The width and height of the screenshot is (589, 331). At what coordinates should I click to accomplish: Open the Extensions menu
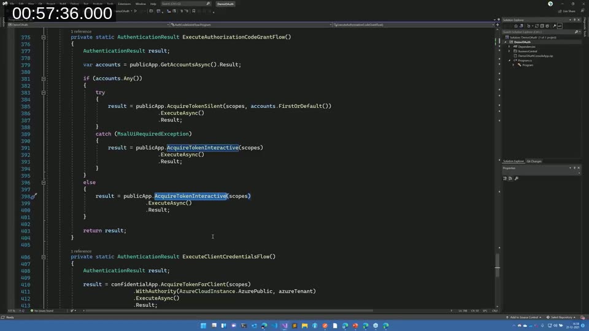tap(125, 4)
